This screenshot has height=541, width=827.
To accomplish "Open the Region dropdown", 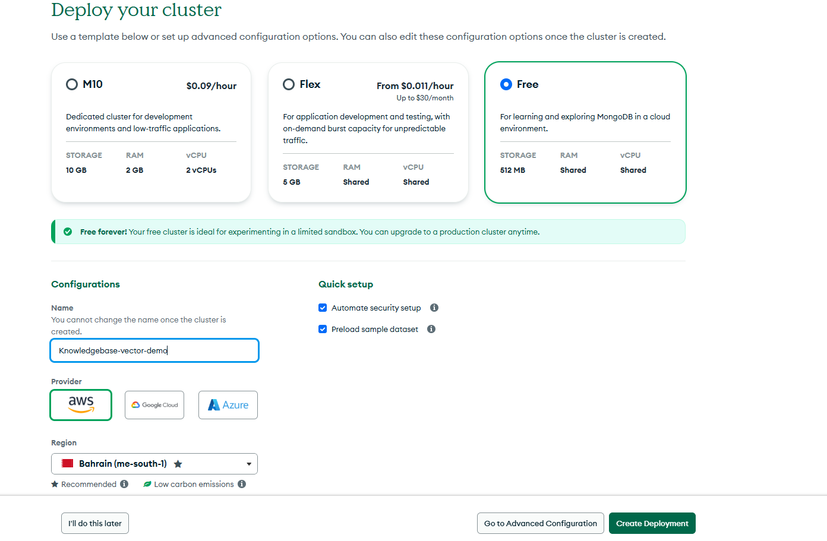I will tap(154, 464).
